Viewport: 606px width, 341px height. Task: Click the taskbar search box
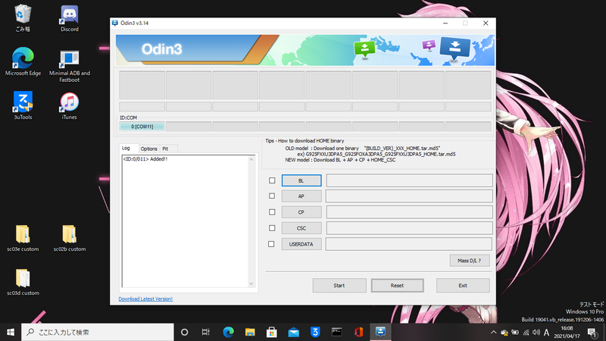tap(98, 332)
